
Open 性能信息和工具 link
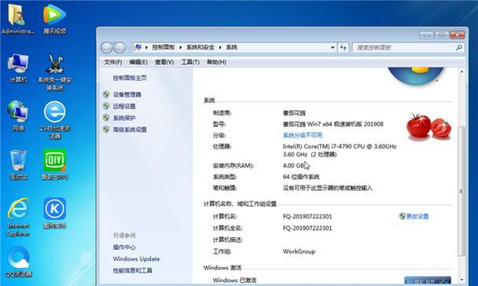[133, 270]
